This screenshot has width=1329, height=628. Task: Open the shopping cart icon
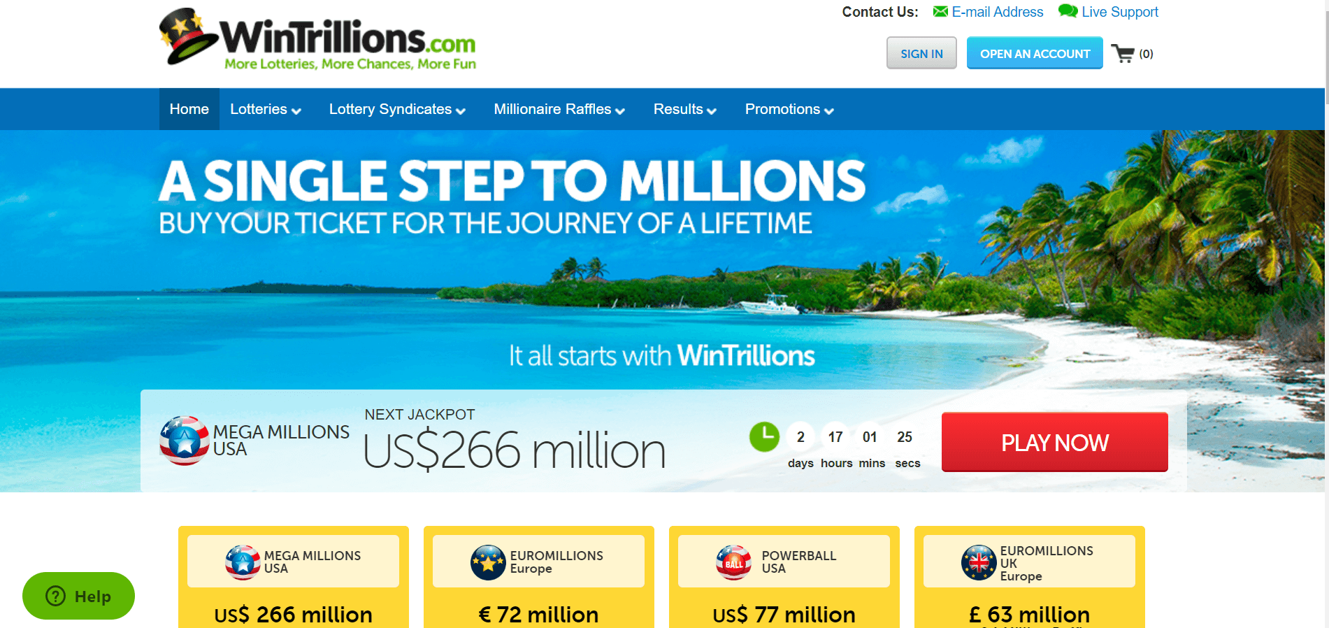[x=1123, y=54]
